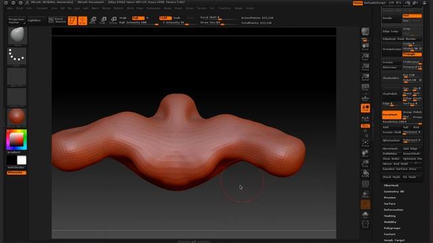Click the Scroll canvas icon
The image size is (433, 243).
[365, 47]
